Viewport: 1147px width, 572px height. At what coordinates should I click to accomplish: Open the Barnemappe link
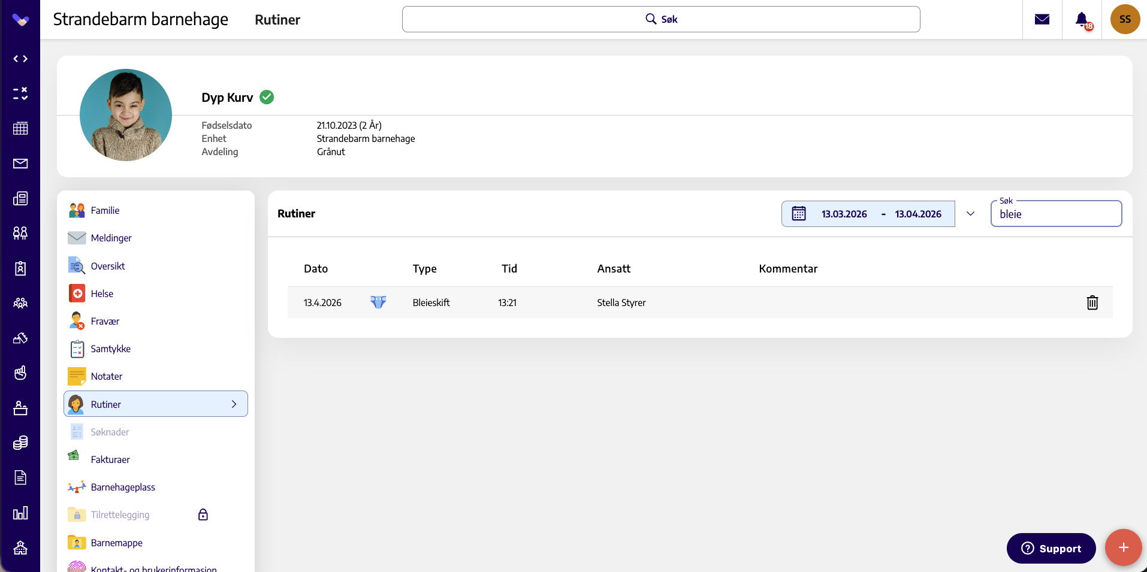[x=116, y=543]
